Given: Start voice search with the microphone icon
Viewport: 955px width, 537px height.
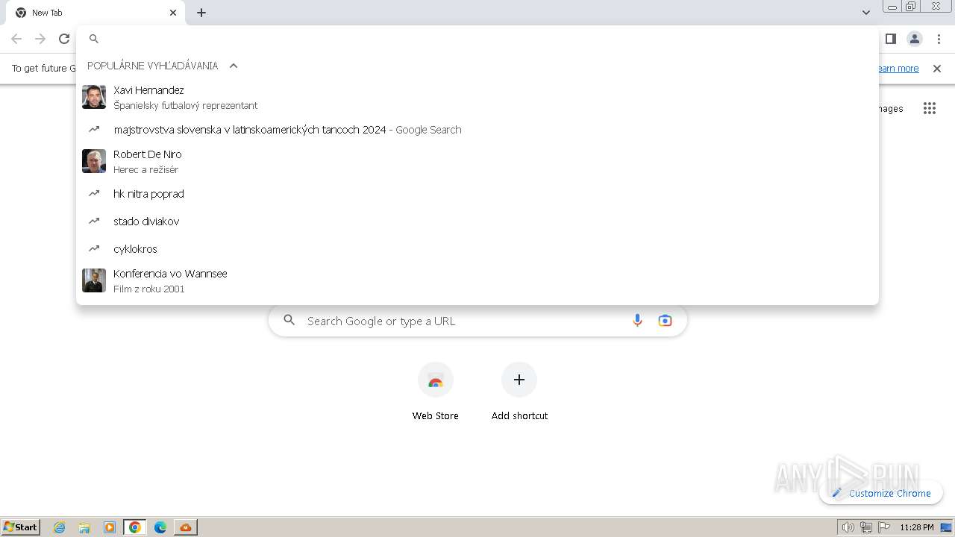Looking at the screenshot, I should (637, 321).
